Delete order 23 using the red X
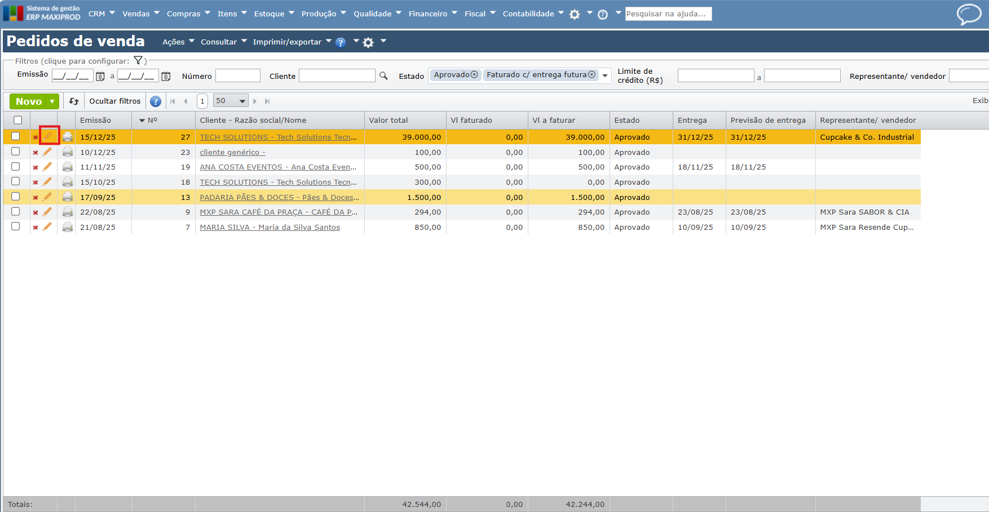 coord(36,153)
